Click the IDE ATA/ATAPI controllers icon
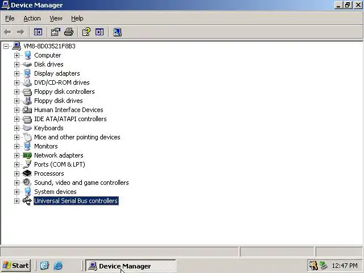Viewport: 364px width, 273px height. pos(27,119)
